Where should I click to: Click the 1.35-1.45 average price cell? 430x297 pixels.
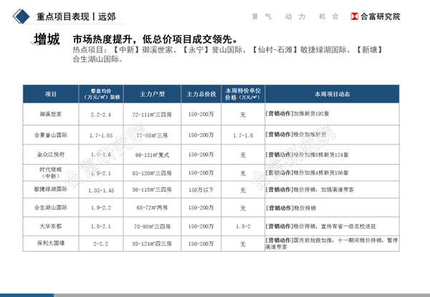coord(101,190)
